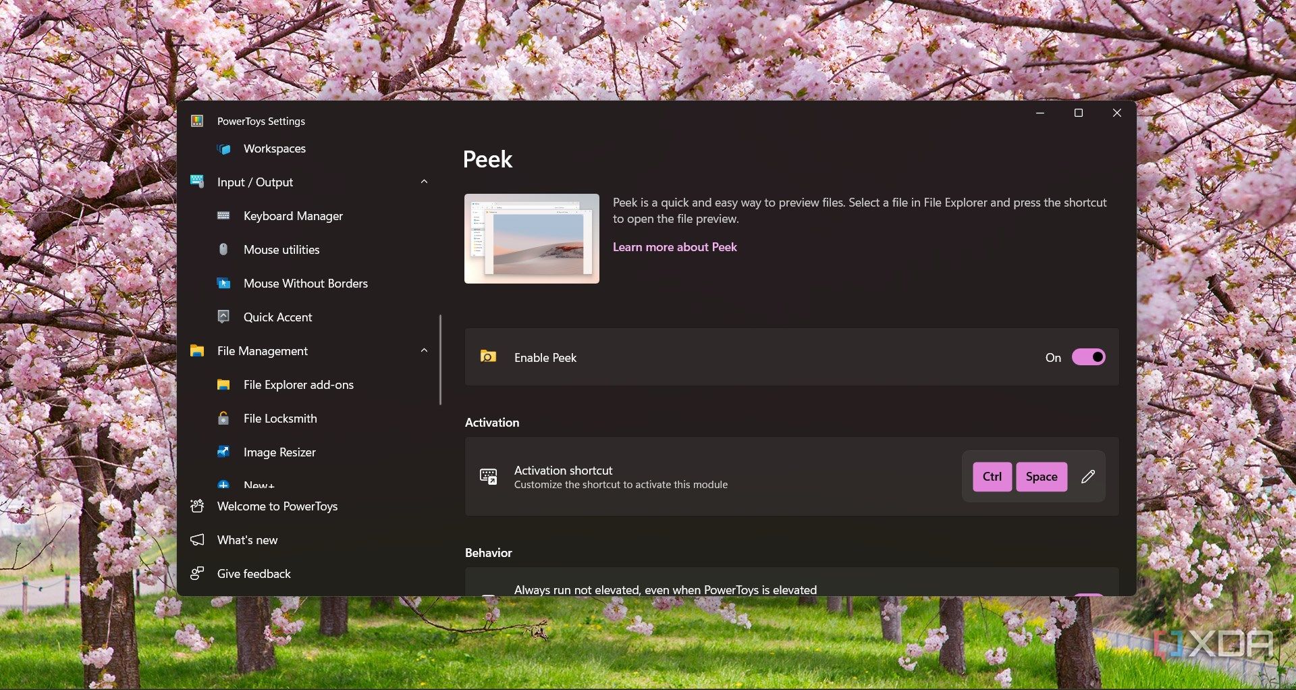The height and width of the screenshot is (690, 1296).
Task: Click the PowerToys Settings app icon
Action: coord(197,121)
